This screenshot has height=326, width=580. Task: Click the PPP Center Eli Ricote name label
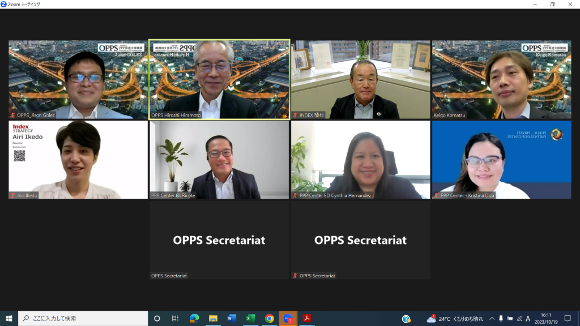(x=173, y=195)
